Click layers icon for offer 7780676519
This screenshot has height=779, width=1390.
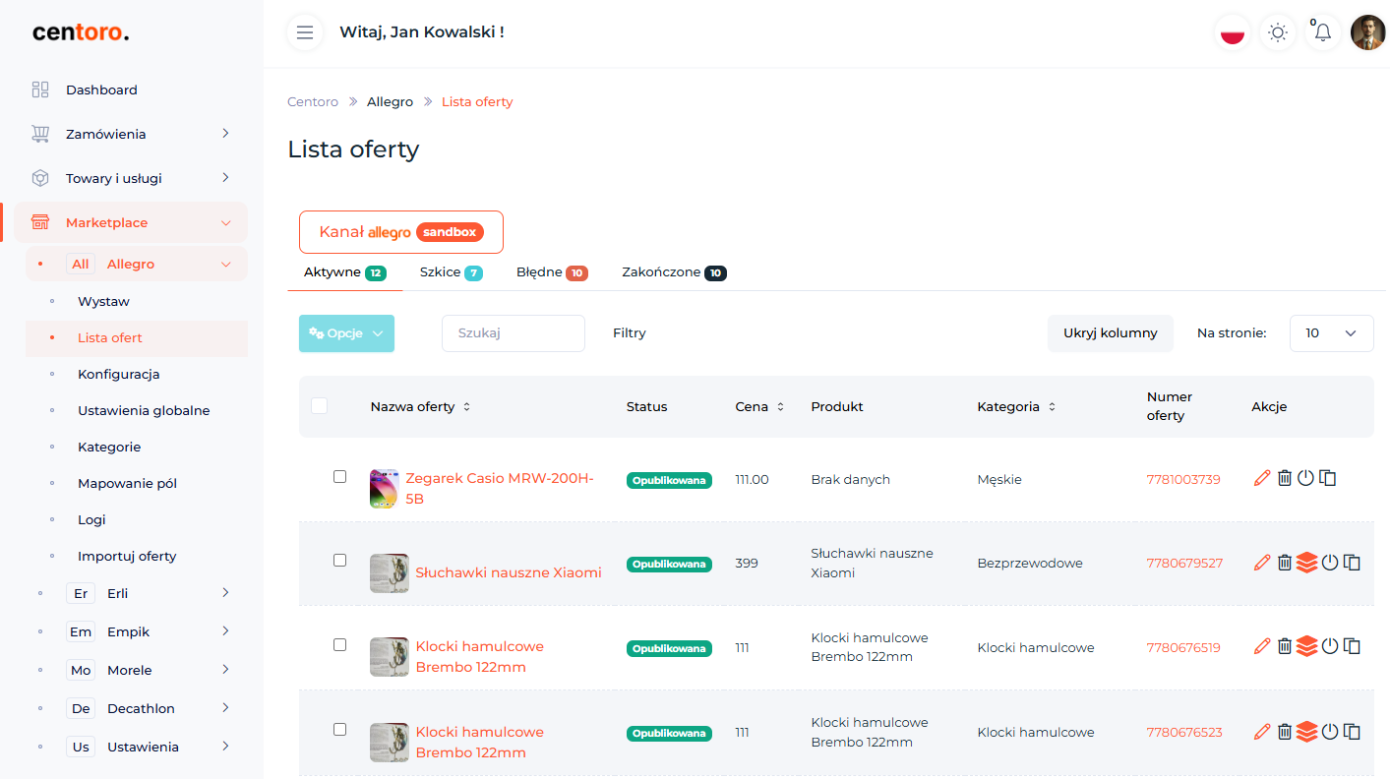1306,646
